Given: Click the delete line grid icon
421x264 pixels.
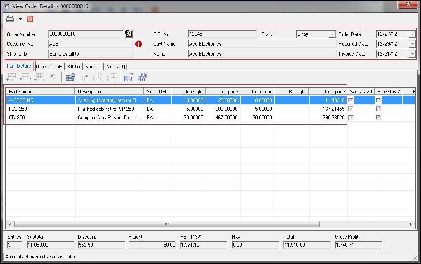Looking at the screenshot, I should (x=39, y=77).
